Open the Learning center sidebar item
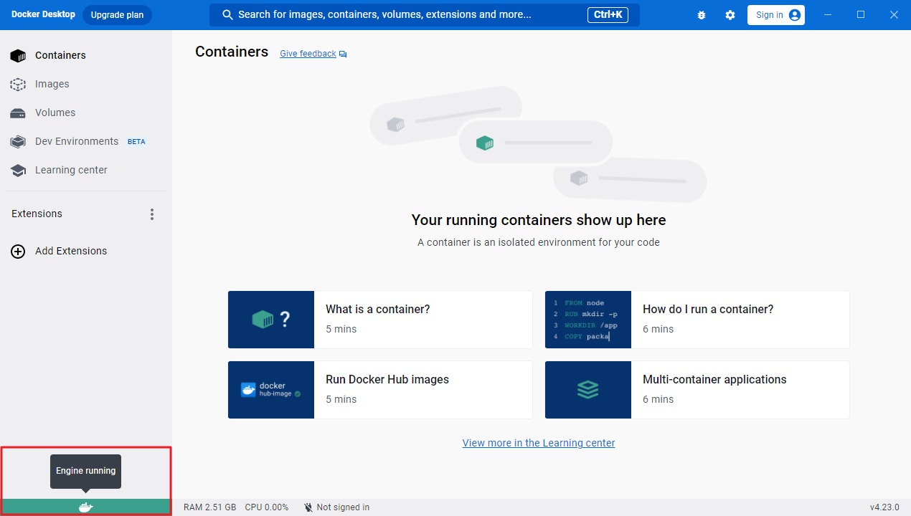The image size is (911, 516). pyautogui.click(x=86, y=170)
